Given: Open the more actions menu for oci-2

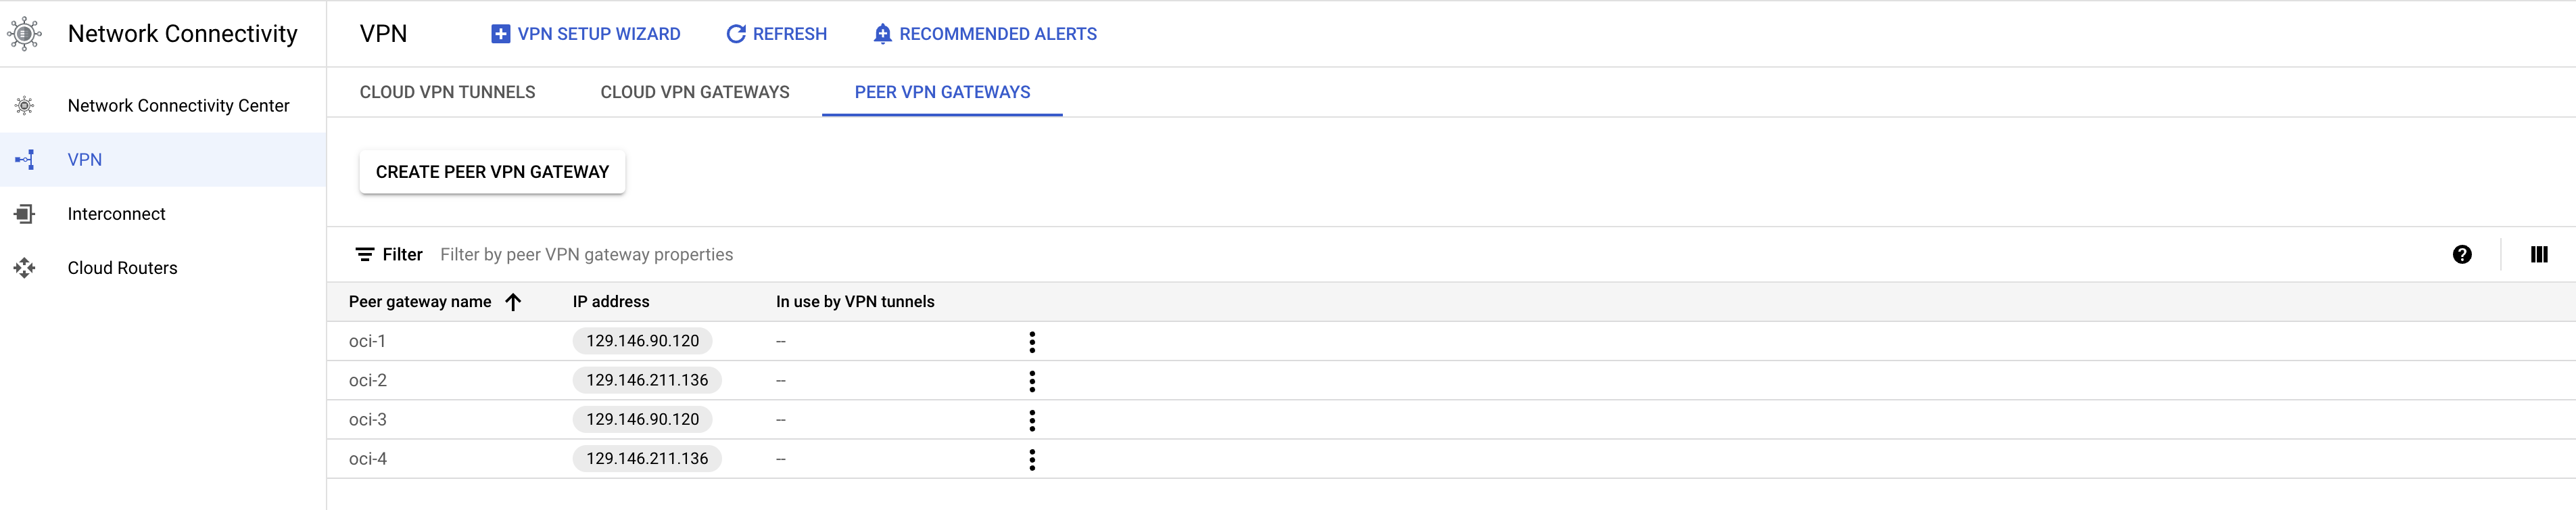Looking at the screenshot, I should 1032,381.
